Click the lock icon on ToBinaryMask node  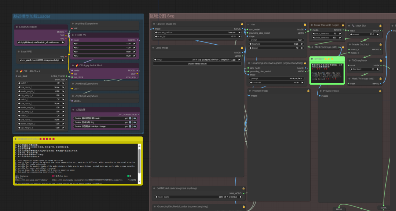(380, 60)
